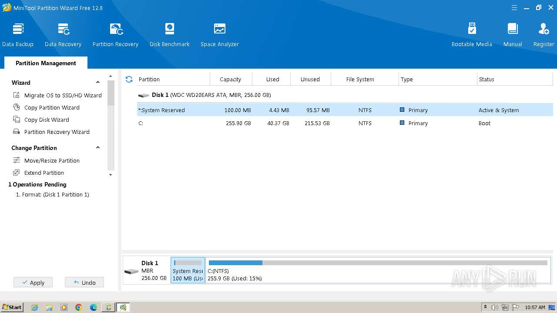
Task: Open Copy Disk Wizard
Action: (47, 120)
